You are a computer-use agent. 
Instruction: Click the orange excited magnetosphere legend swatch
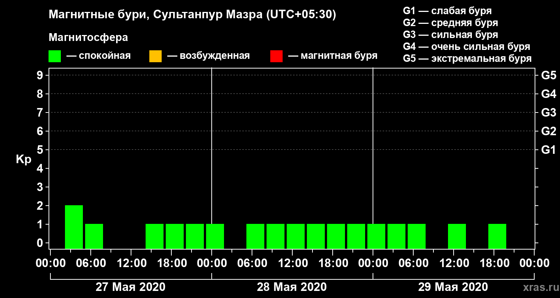click(x=155, y=56)
